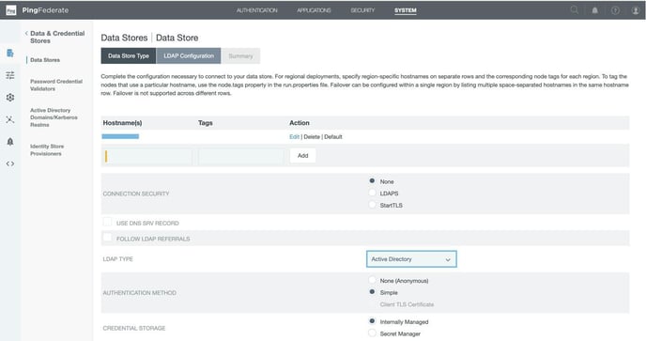Open Password Credential Validators in sidebar
Viewport: 646px width, 341px height.
click(56, 85)
